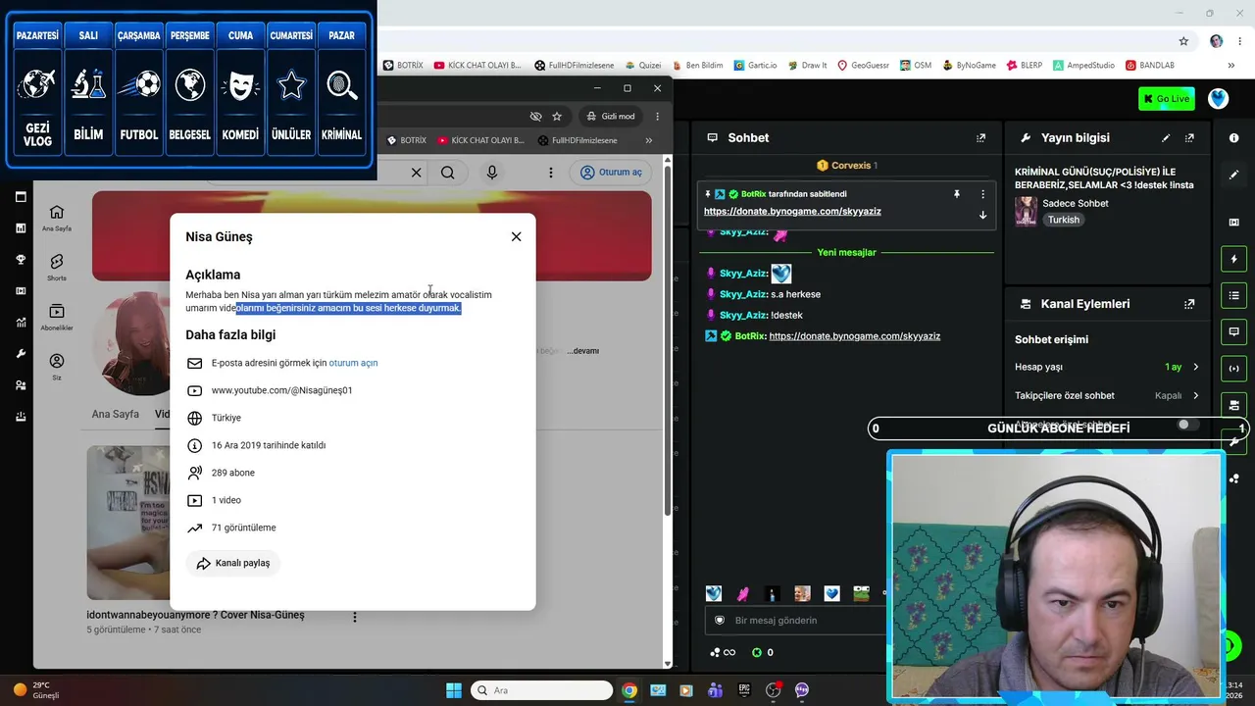Click the taskbar 'Ara' search box

click(541, 690)
